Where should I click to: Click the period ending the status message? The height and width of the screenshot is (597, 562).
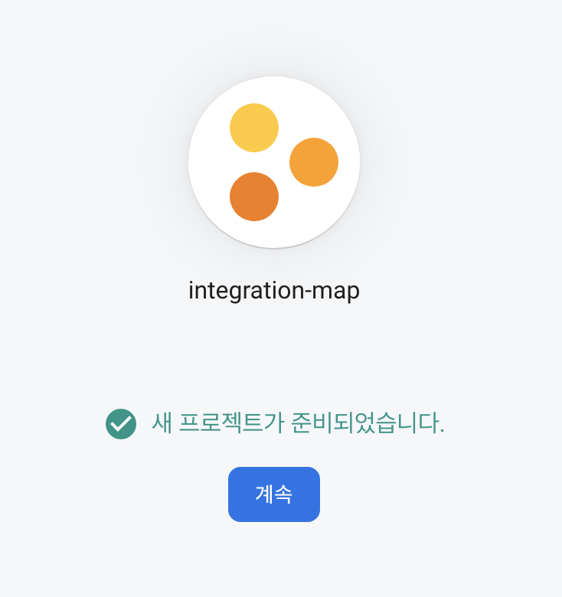coord(442,432)
